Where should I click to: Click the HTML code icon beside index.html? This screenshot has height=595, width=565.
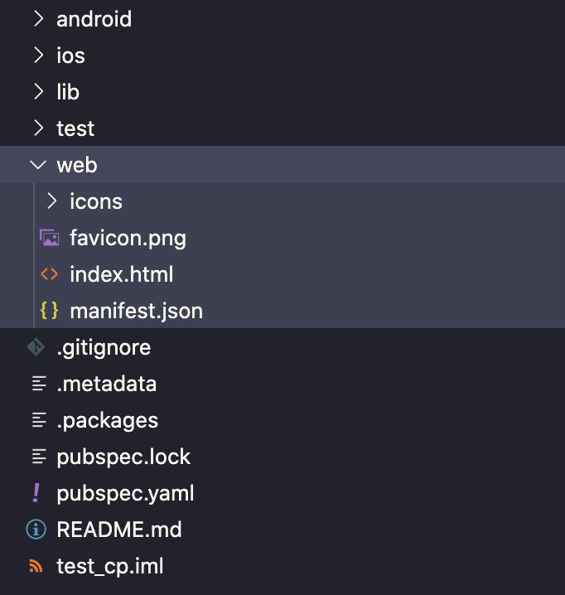[x=50, y=275]
